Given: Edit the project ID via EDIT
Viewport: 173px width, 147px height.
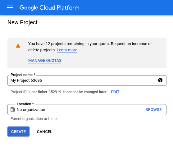Looking at the screenshot, I should point(115,92).
